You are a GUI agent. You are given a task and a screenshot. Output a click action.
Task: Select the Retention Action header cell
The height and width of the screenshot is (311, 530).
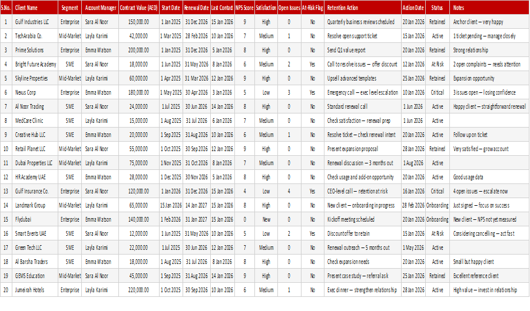pyautogui.click(x=363, y=8)
